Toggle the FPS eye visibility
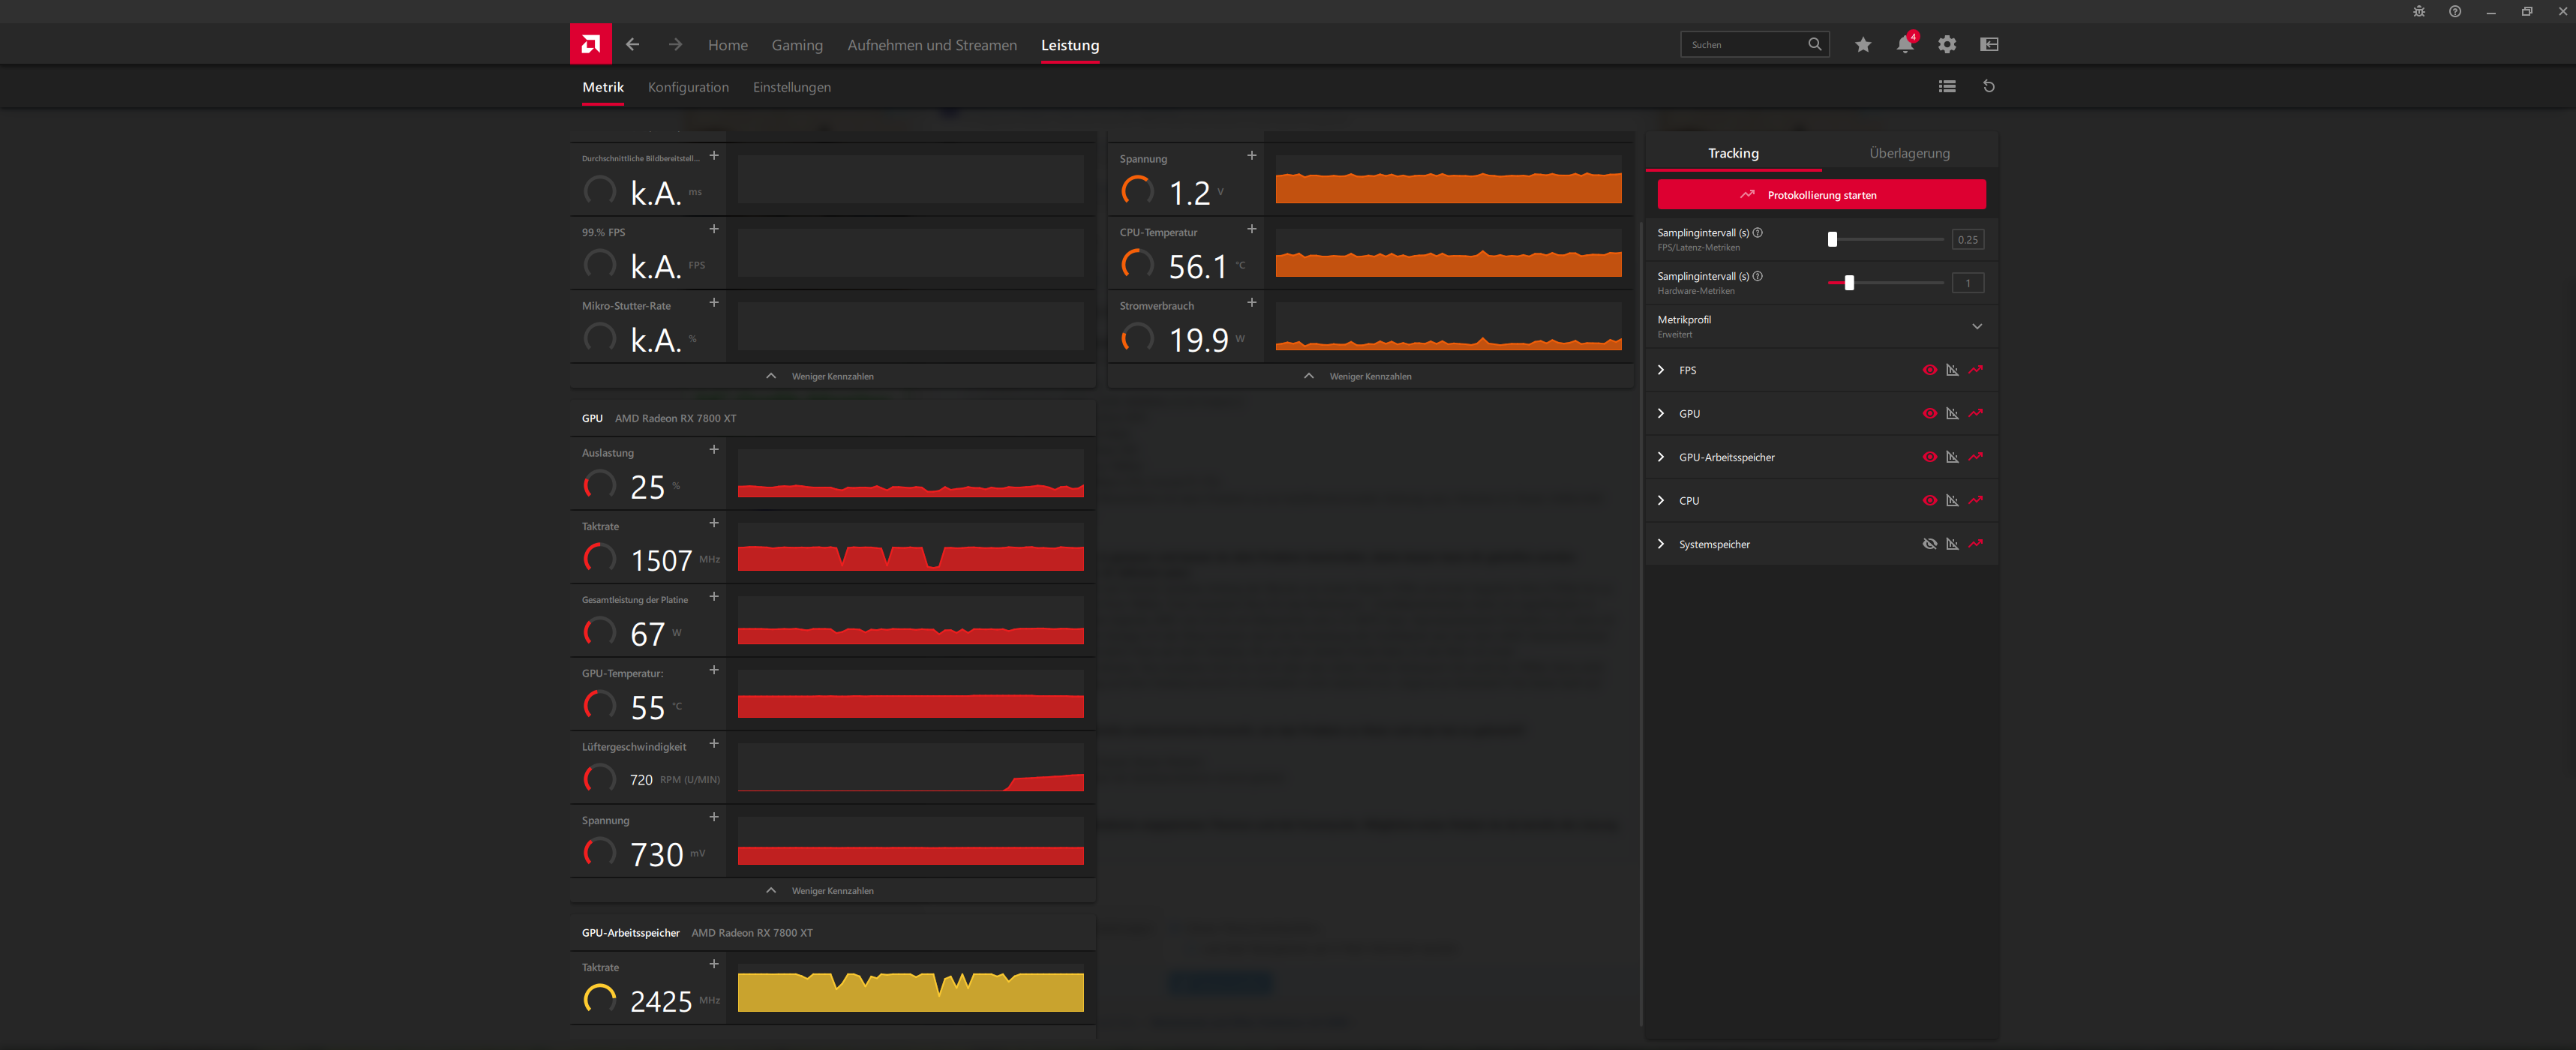Screen dimensions: 2576x1050 pyautogui.click(x=1929, y=370)
